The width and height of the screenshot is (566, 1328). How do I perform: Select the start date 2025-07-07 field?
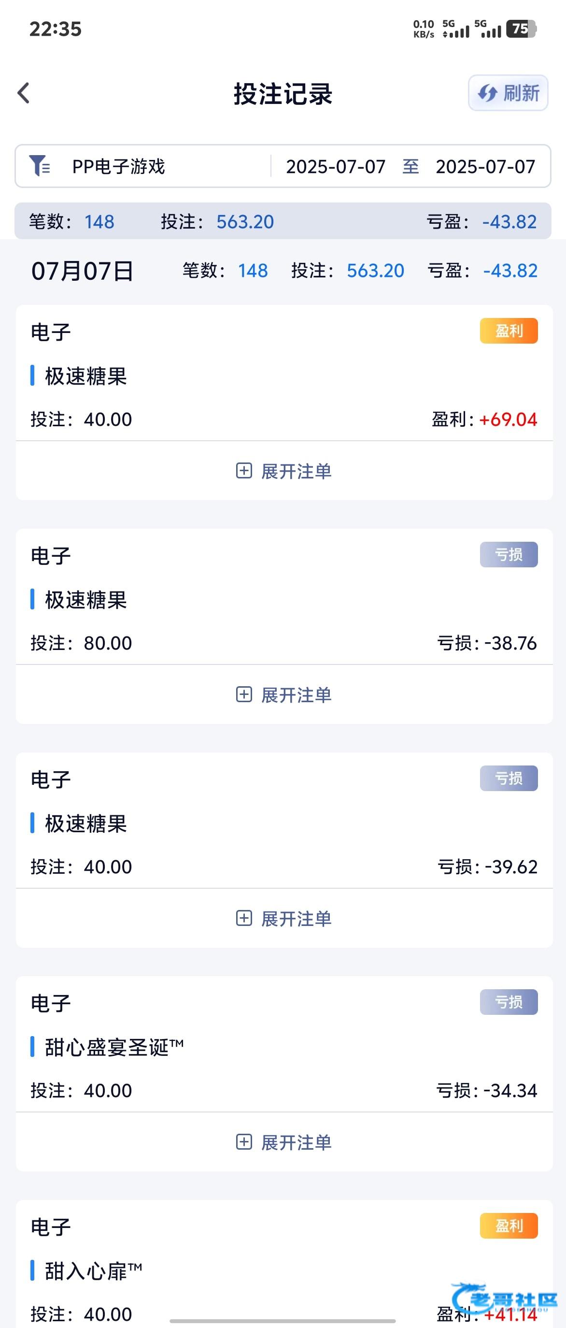[x=335, y=167]
